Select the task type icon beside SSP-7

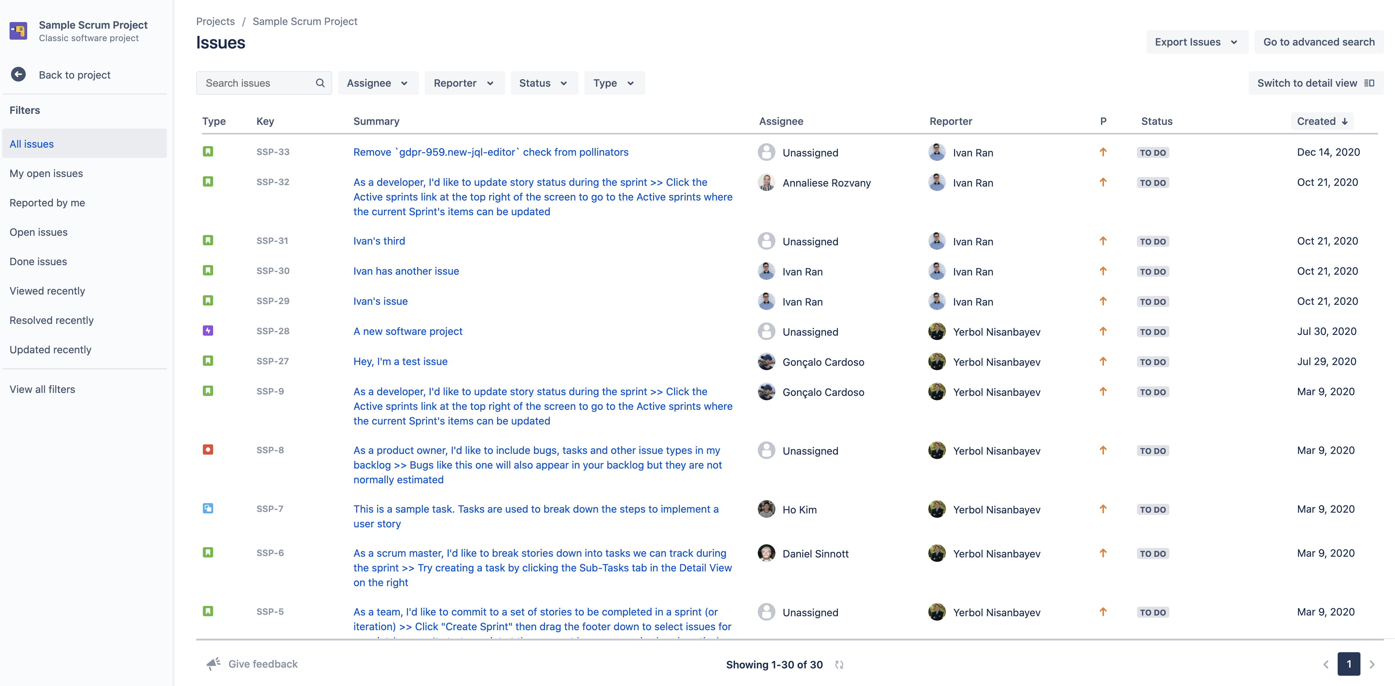208,509
